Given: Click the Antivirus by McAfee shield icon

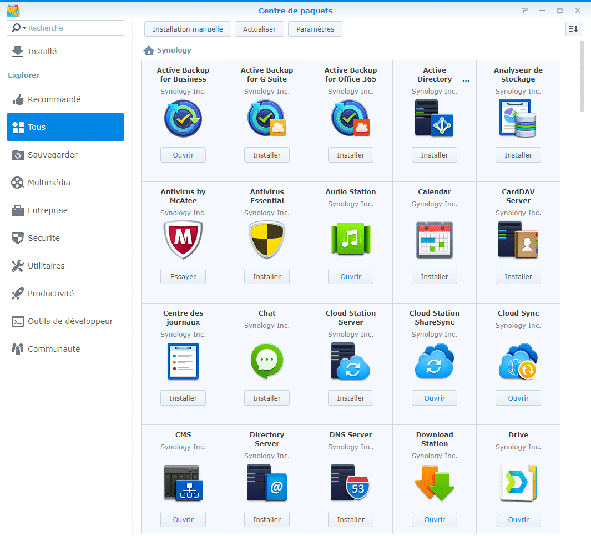Looking at the screenshot, I should pyautogui.click(x=183, y=240).
